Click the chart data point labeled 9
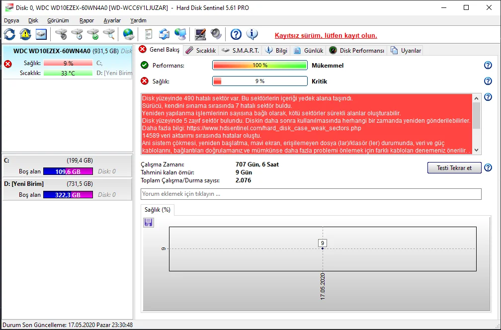Screen dimensions: 501x330 (x=323, y=248)
